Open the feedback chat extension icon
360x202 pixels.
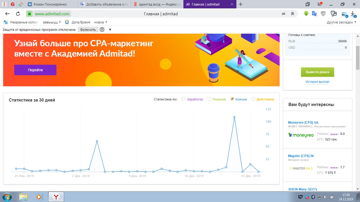tap(334, 13)
